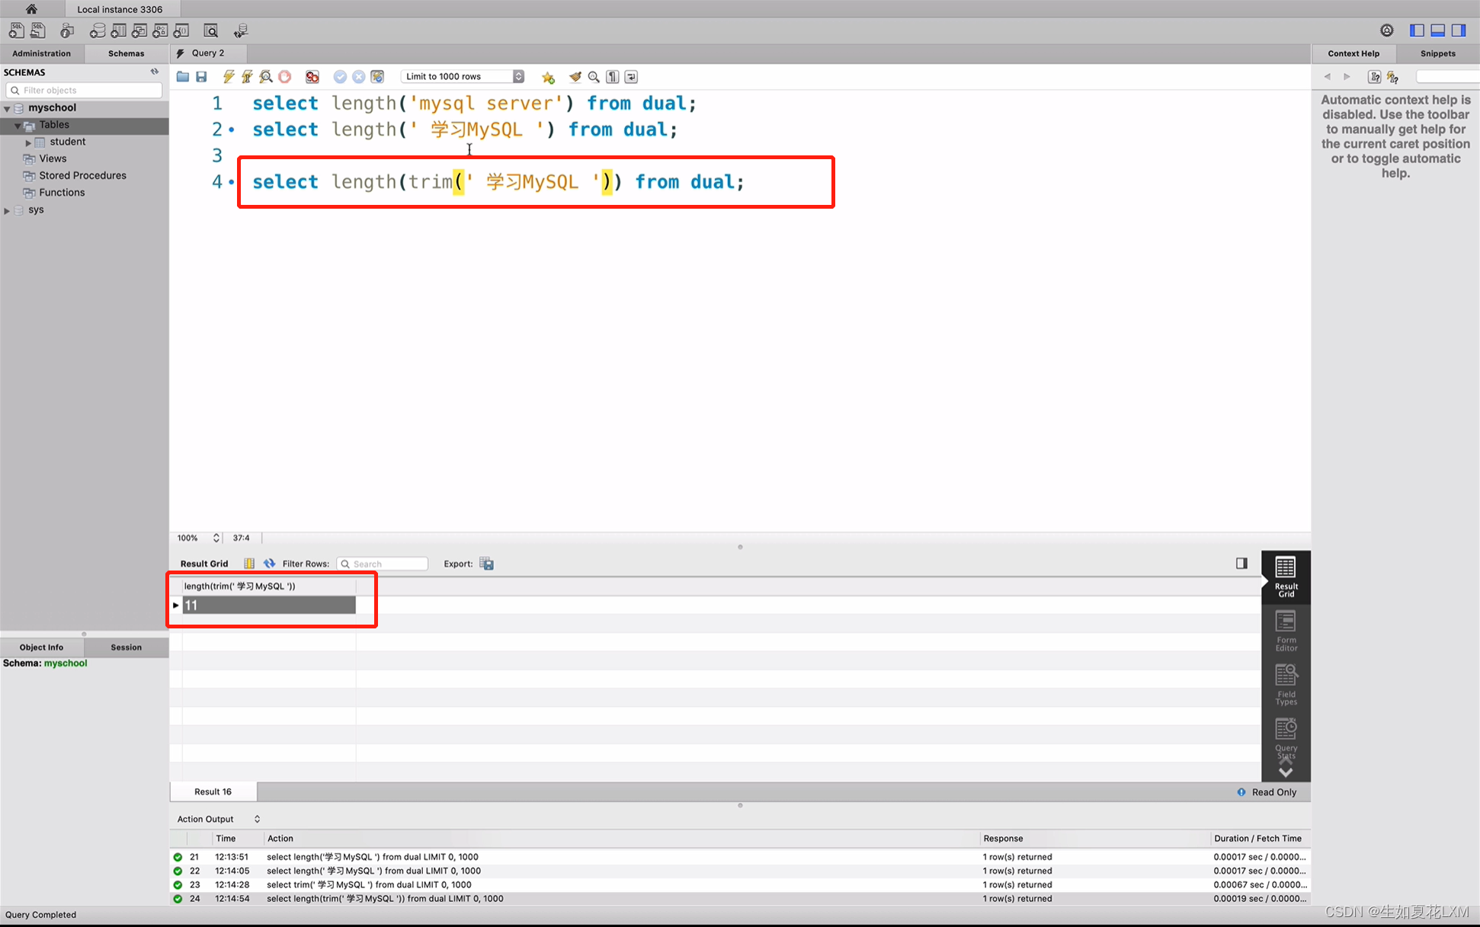Switch to the Session tab
Viewport: 1480px width, 927px height.
127,647
